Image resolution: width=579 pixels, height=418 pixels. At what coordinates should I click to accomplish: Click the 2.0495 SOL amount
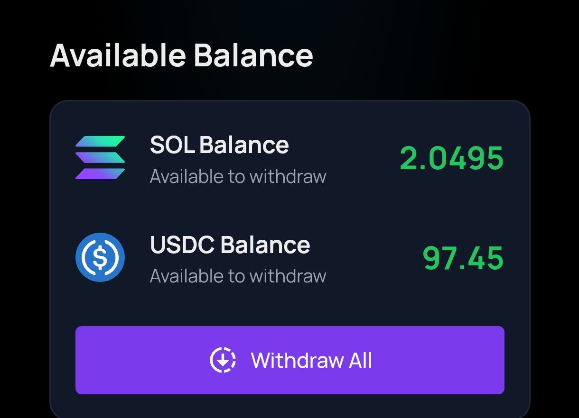pos(452,158)
